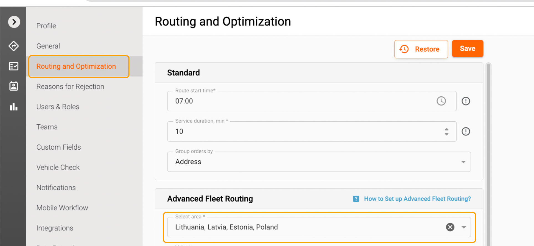Show info for Service duration field

(x=466, y=131)
